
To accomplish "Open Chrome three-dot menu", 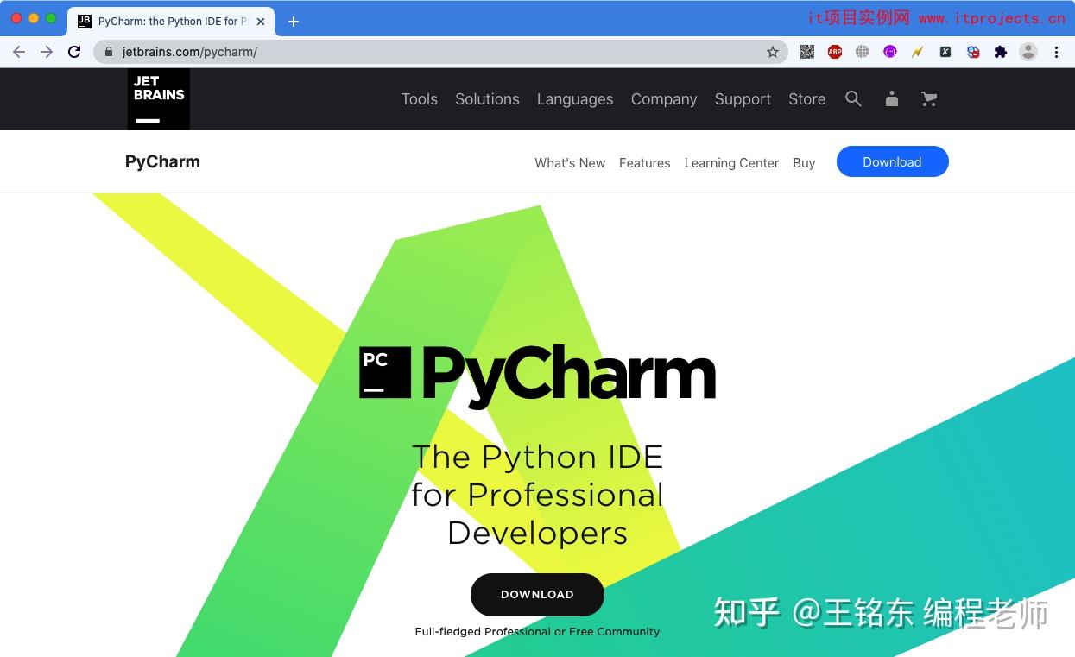I will tap(1056, 52).
